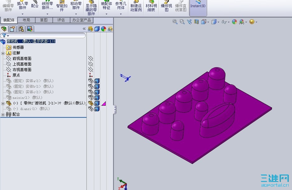Open FeatureManager design tree tab
292x190 pixels.
tap(4, 29)
